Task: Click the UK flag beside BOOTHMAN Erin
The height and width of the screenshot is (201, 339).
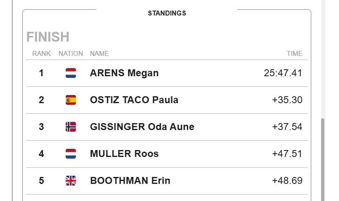Action: click(71, 181)
